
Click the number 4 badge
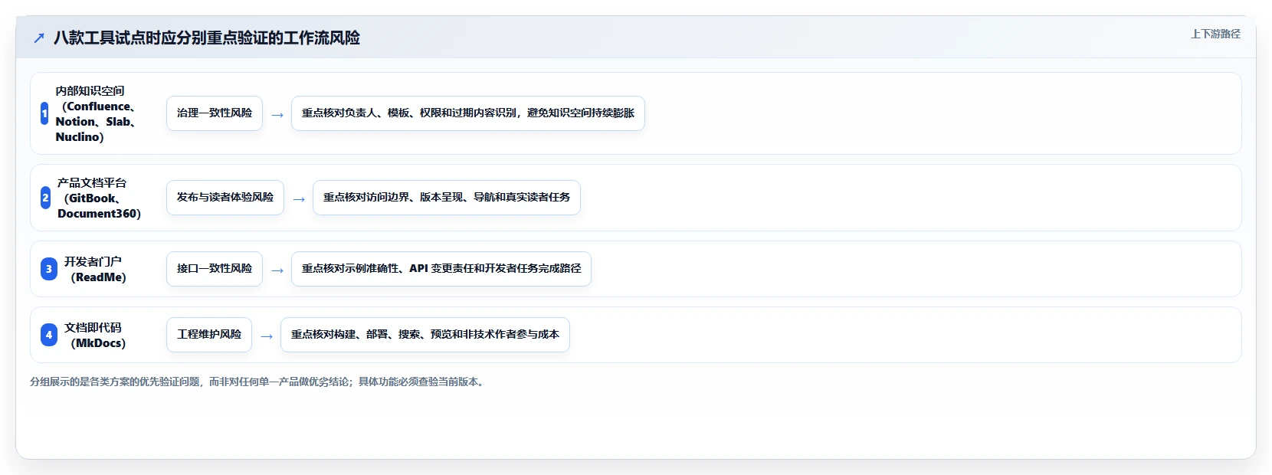(49, 335)
